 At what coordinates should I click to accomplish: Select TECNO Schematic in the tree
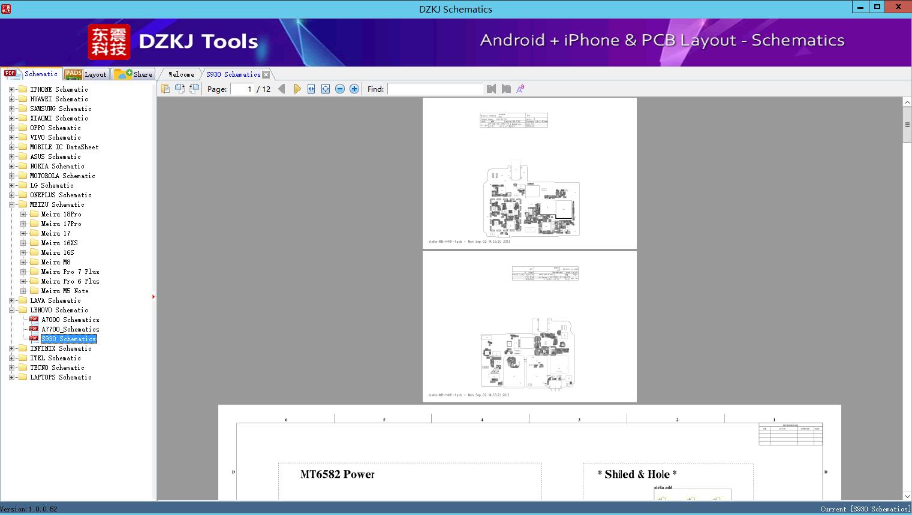point(57,368)
